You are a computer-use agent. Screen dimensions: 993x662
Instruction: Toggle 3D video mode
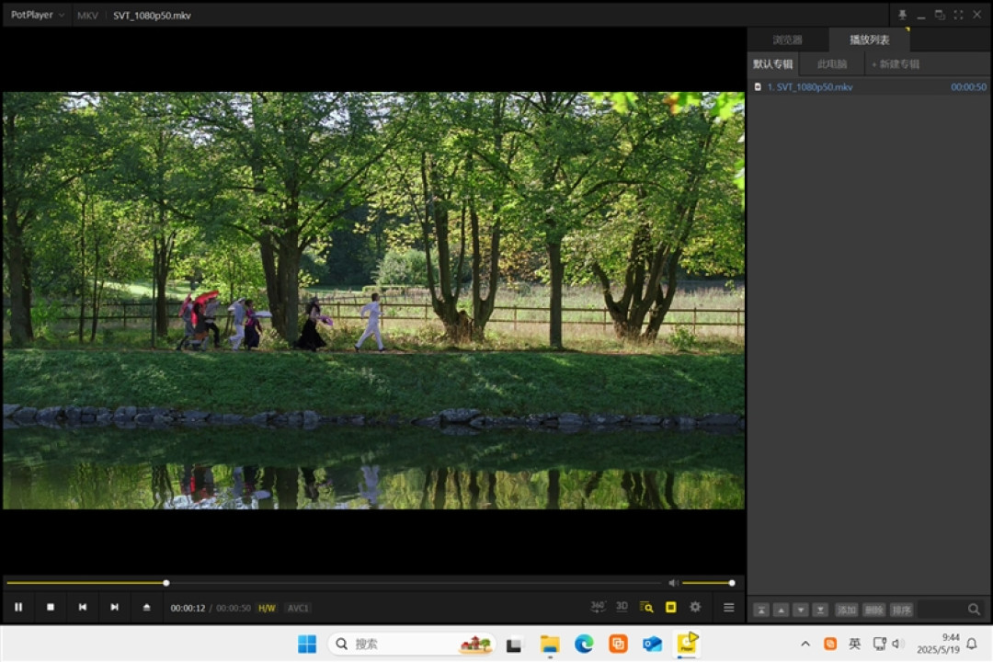pos(622,607)
